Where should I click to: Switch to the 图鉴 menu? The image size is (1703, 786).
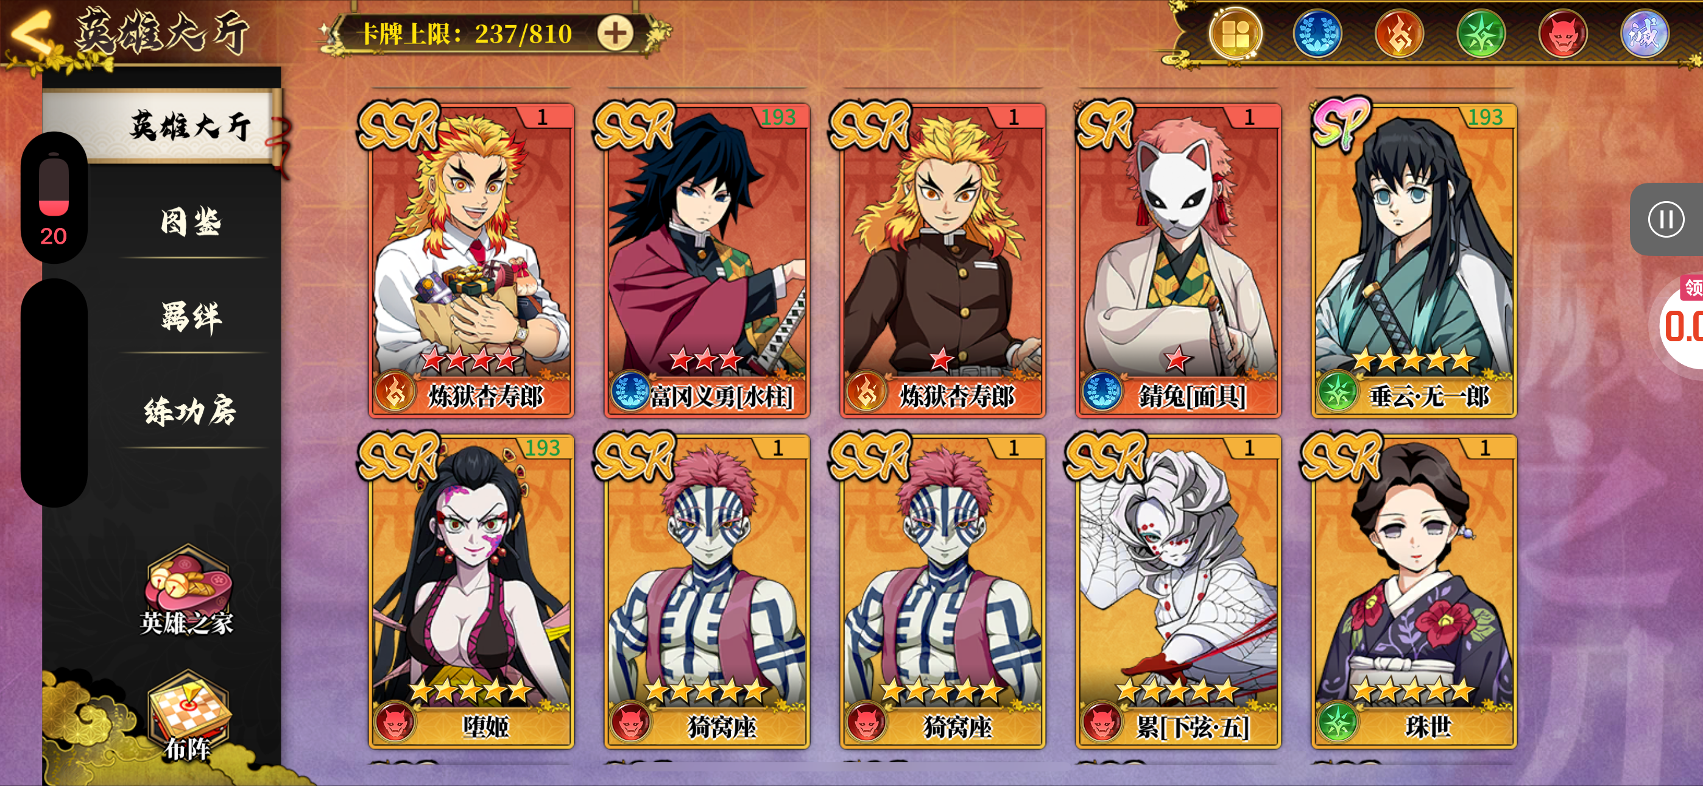click(191, 222)
